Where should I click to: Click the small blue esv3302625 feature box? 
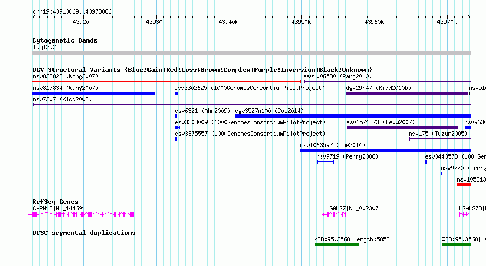176,93
